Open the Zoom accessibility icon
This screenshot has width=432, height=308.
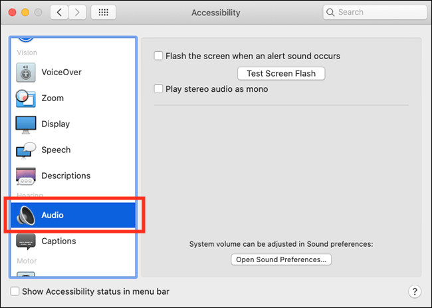point(26,98)
